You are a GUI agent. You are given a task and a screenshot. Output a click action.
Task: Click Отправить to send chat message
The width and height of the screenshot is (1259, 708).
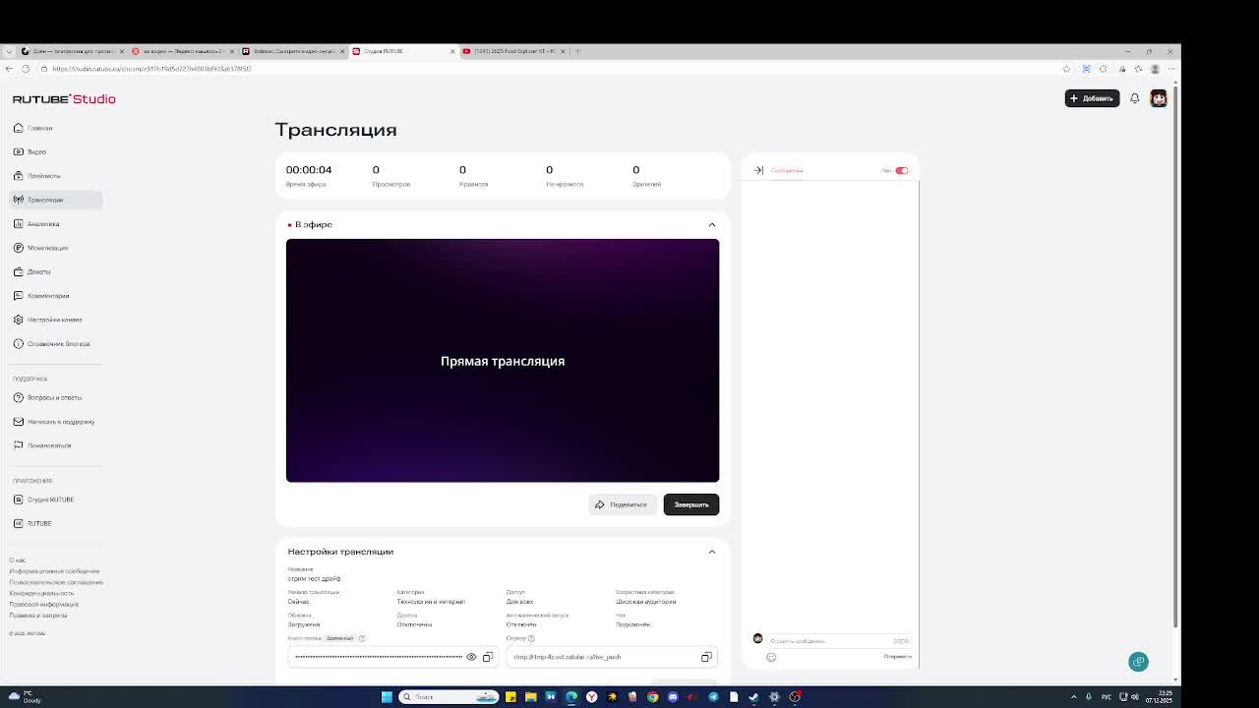coord(897,656)
